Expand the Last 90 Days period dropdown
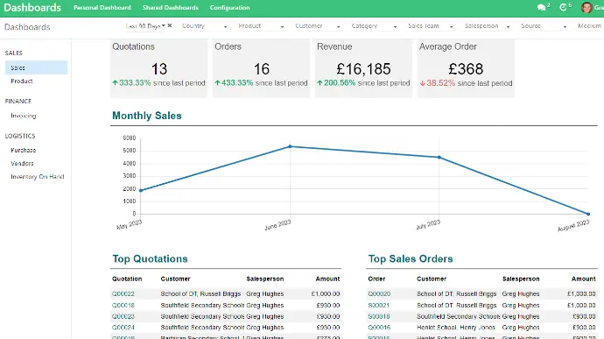 tap(164, 25)
